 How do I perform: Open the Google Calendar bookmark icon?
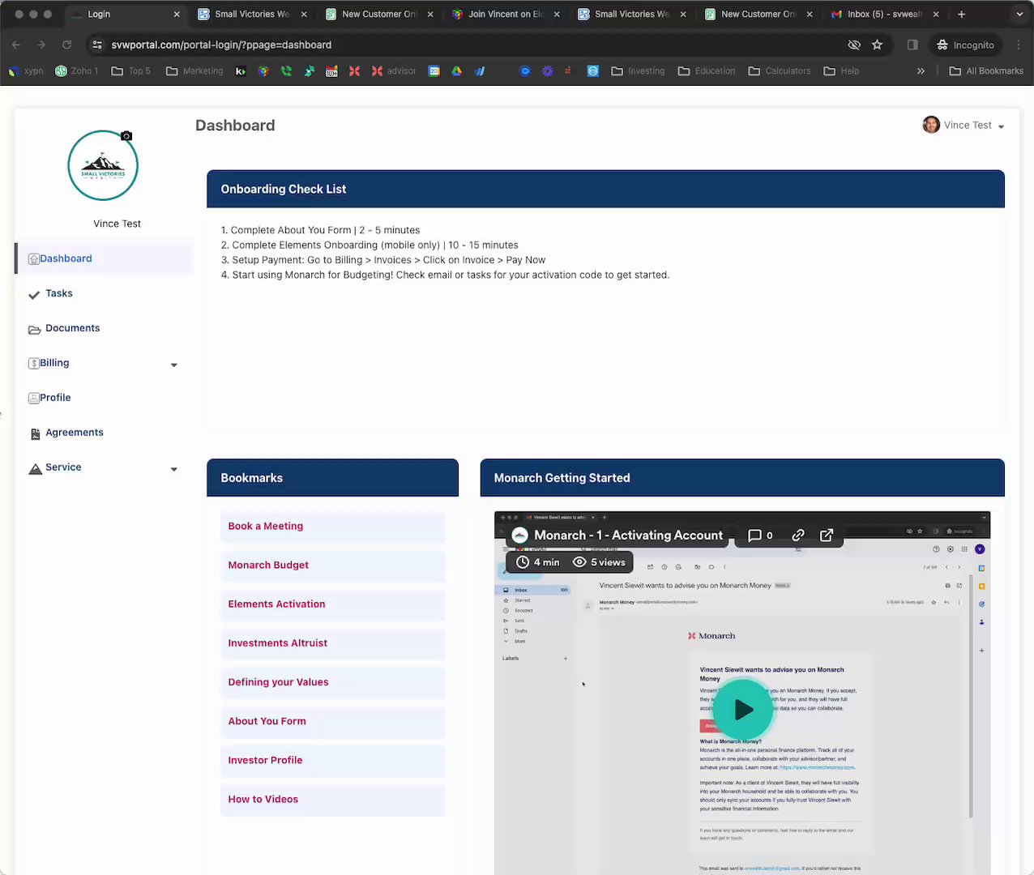point(434,71)
